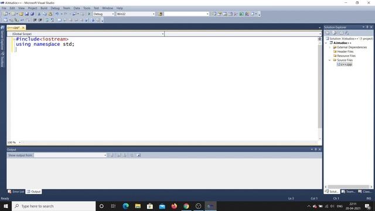Screen dimensions: 375x211
Task: Open the Help menu
Action: [x=120, y=8]
